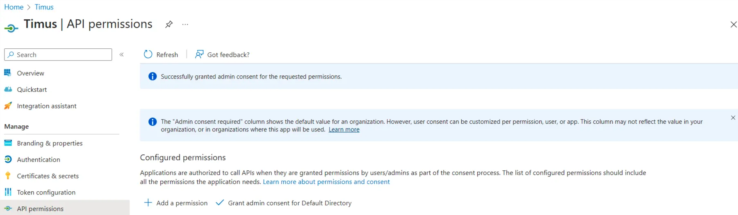Collapse the left navigation sidebar

pyautogui.click(x=122, y=54)
